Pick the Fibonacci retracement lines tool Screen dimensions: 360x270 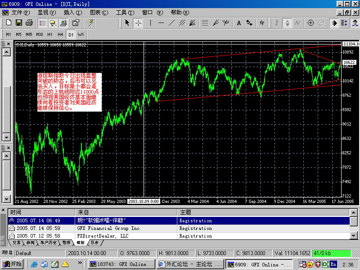205,23
